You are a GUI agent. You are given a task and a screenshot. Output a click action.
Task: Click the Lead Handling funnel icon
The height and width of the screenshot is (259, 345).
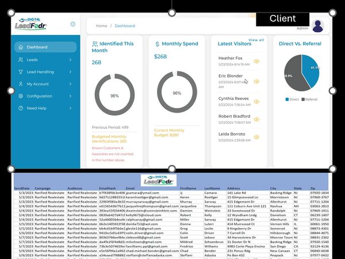point(21,72)
